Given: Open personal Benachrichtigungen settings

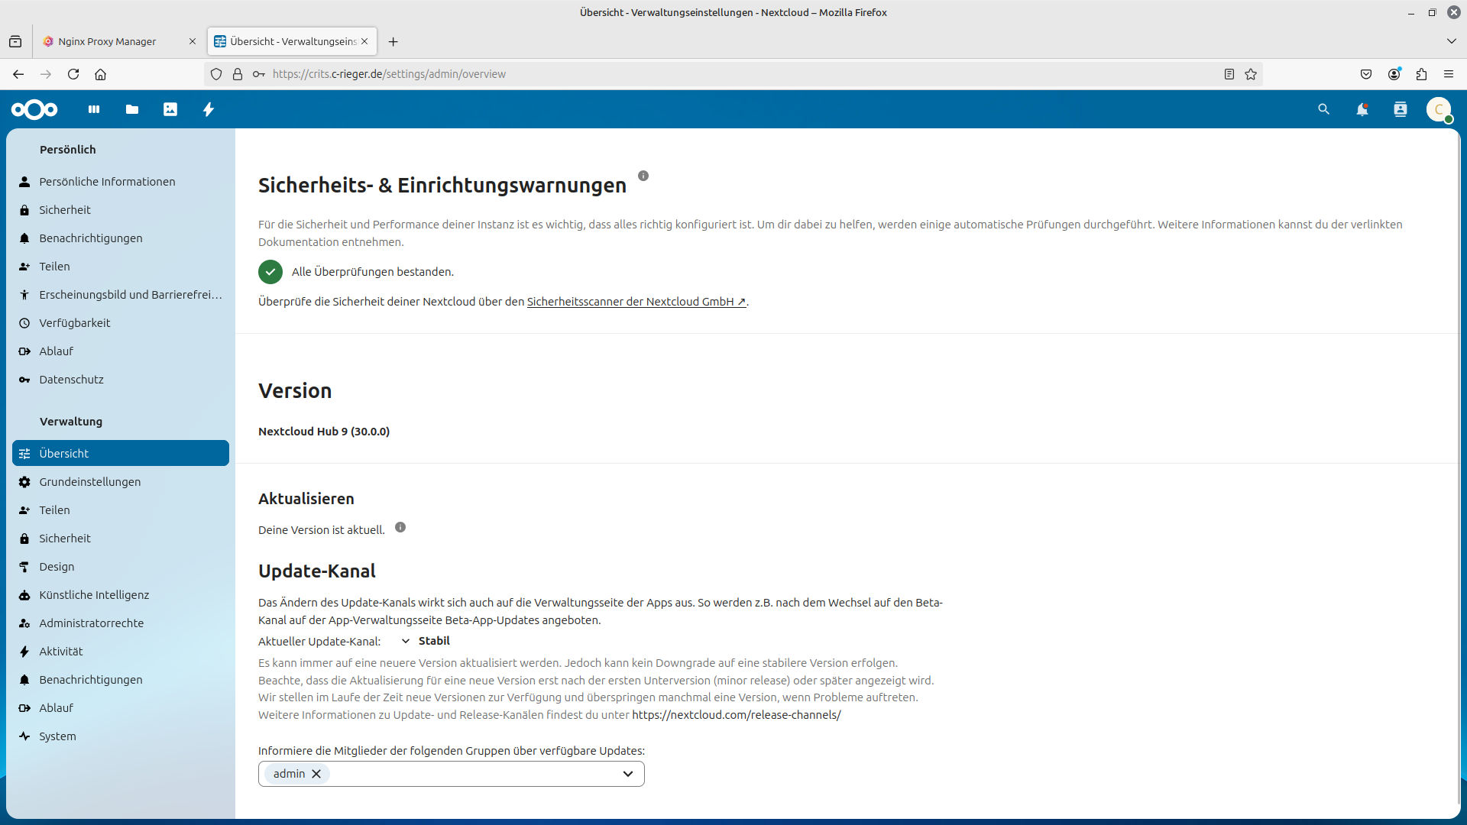Looking at the screenshot, I should tap(121, 238).
